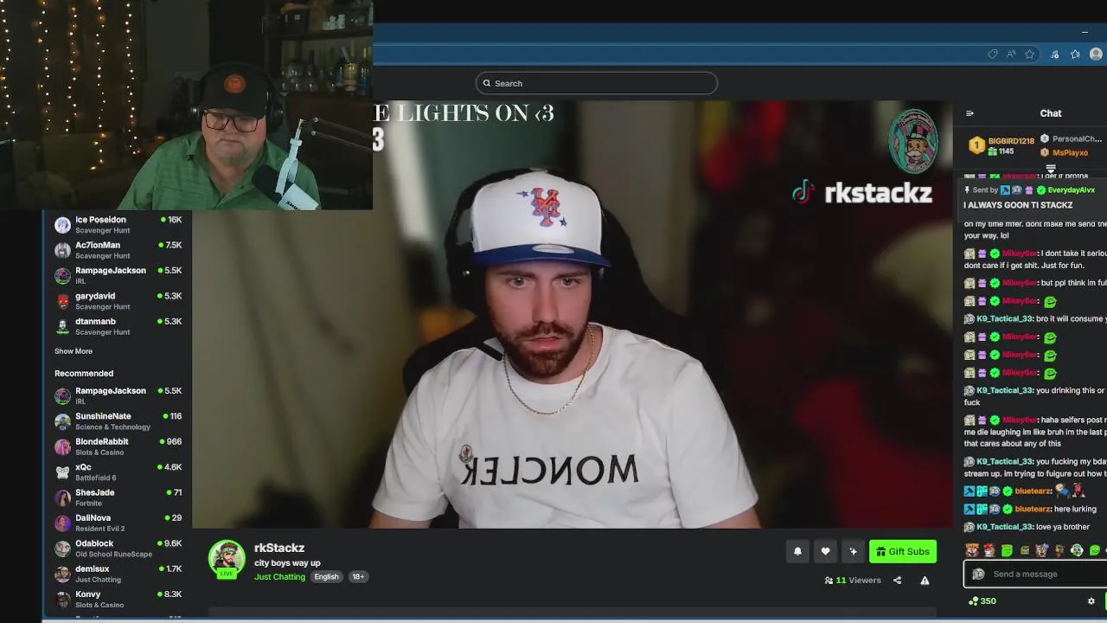Click the pinned message 'I ALWAYS GOON TI STACKZ'

(1018, 205)
